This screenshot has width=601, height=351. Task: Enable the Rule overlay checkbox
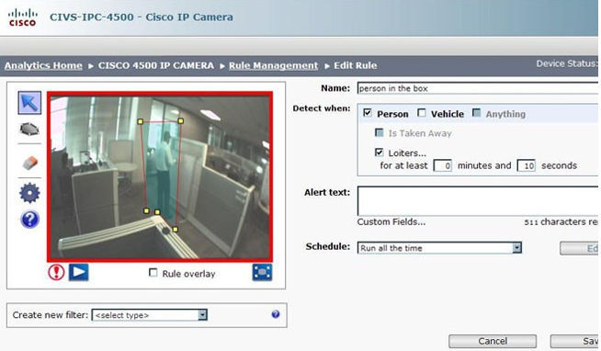point(153,273)
